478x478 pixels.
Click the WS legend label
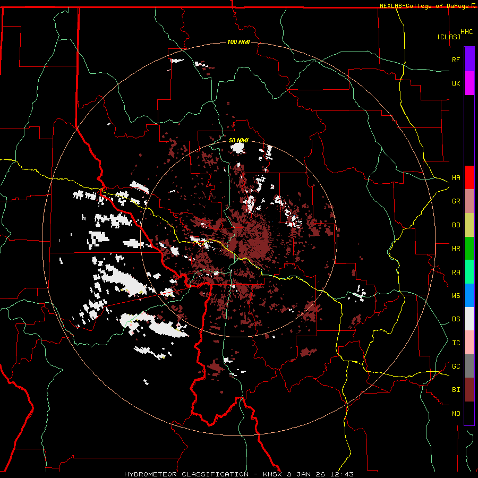click(x=456, y=295)
